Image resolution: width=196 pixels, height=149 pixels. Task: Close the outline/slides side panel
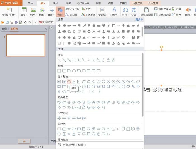(x=46, y=29)
